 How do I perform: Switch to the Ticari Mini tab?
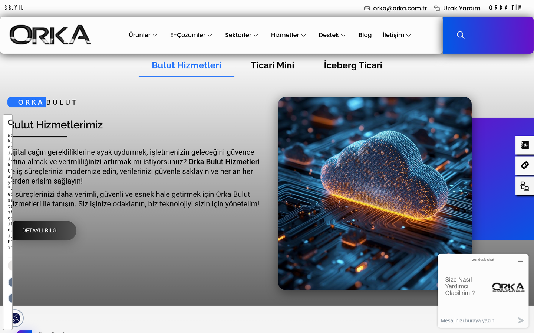click(x=273, y=65)
